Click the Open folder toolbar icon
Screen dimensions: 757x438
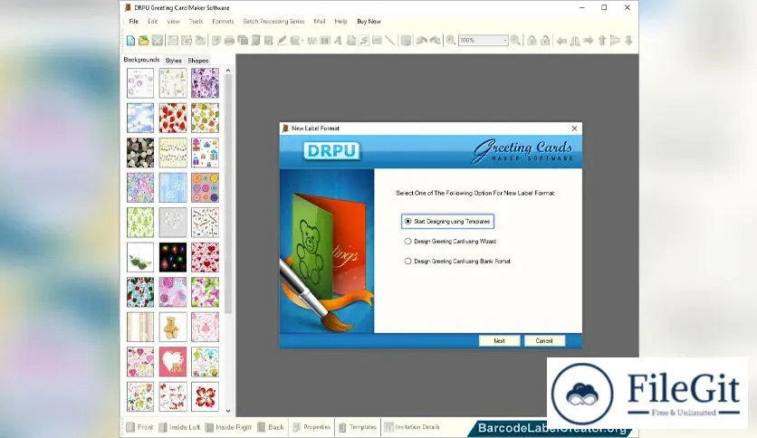[x=144, y=41]
